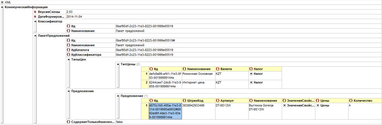Click element icon beside ИдКлассификатора
The width and height of the screenshot is (382, 125).
(x=68, y=55)
